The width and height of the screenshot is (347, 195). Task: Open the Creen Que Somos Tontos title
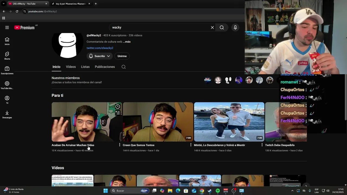[139, 145]
